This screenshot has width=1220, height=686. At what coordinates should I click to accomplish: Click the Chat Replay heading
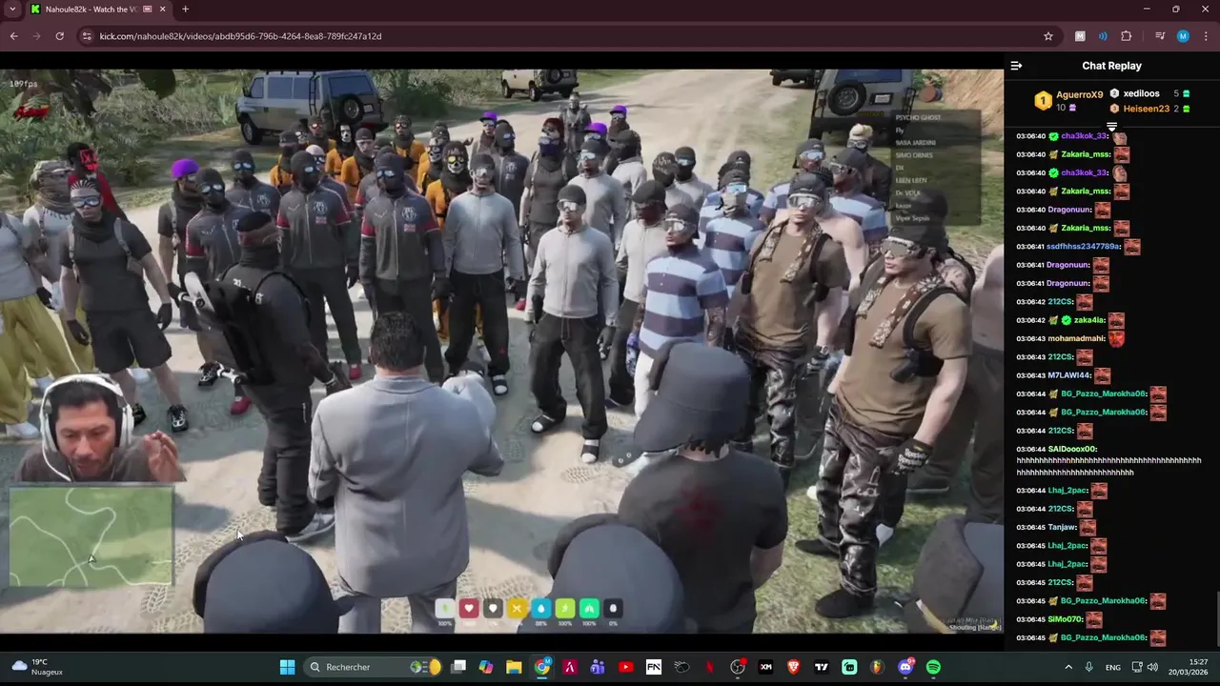[1111, 66]
